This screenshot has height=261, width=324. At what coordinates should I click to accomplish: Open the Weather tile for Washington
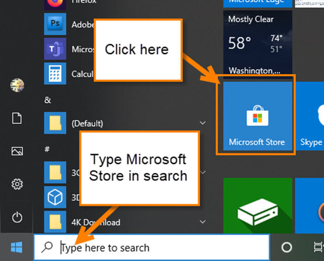258,44
